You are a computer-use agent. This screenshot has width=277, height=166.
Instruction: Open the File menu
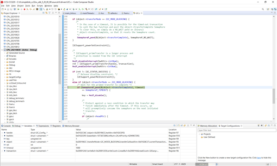tap(3, 6)
